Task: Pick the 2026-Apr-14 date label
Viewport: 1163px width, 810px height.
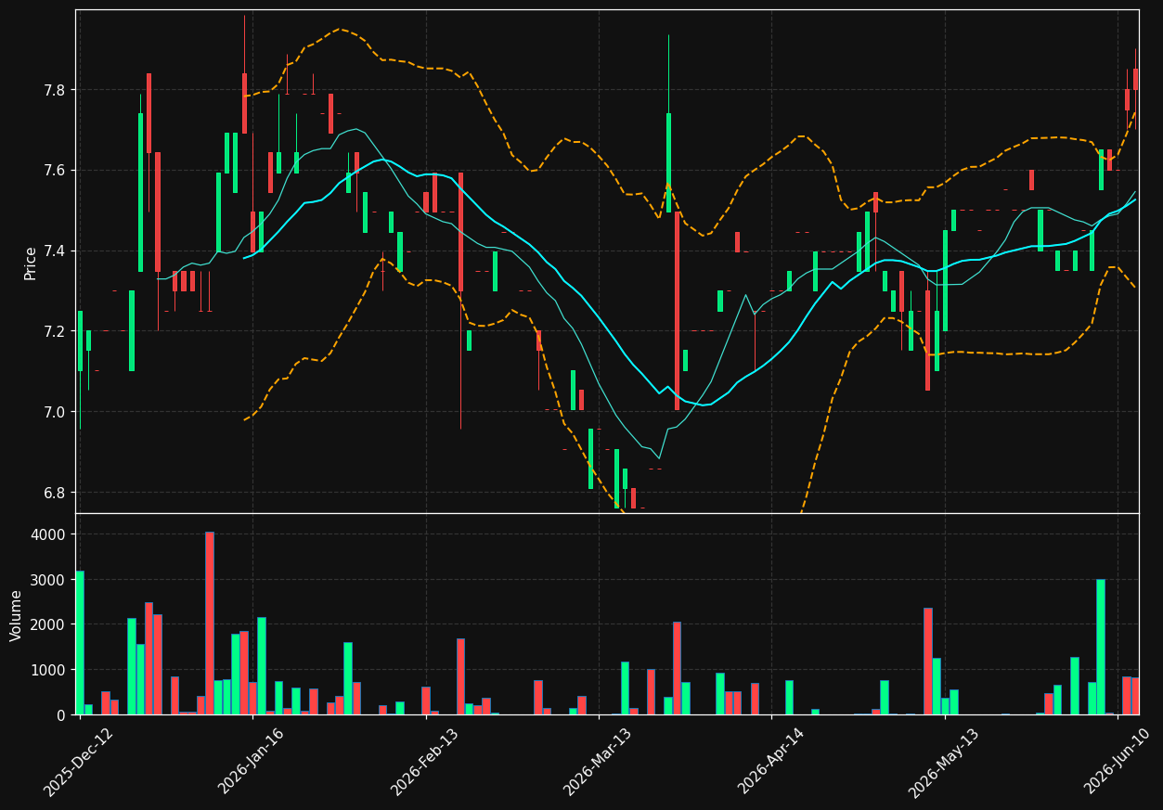Action: pyautogui.click(x=771, y=762)
